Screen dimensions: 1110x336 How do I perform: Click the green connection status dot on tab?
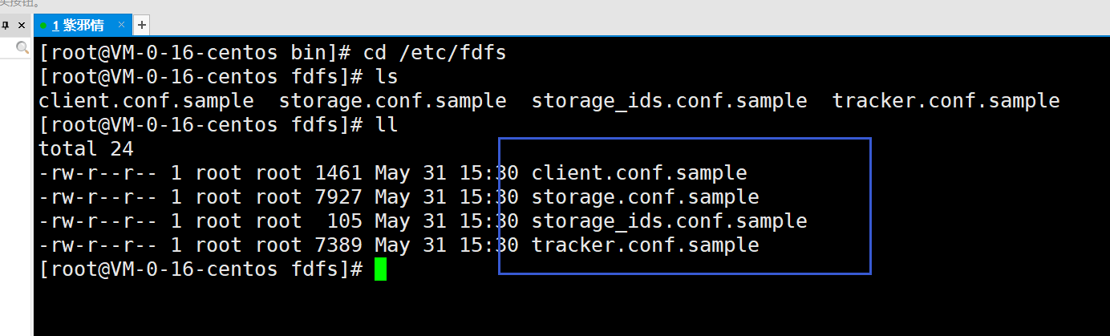[x=45, y=26]
